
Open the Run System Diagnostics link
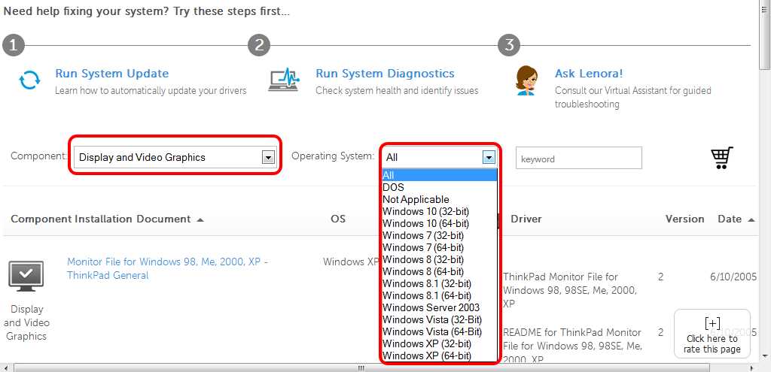click(385, 74)
